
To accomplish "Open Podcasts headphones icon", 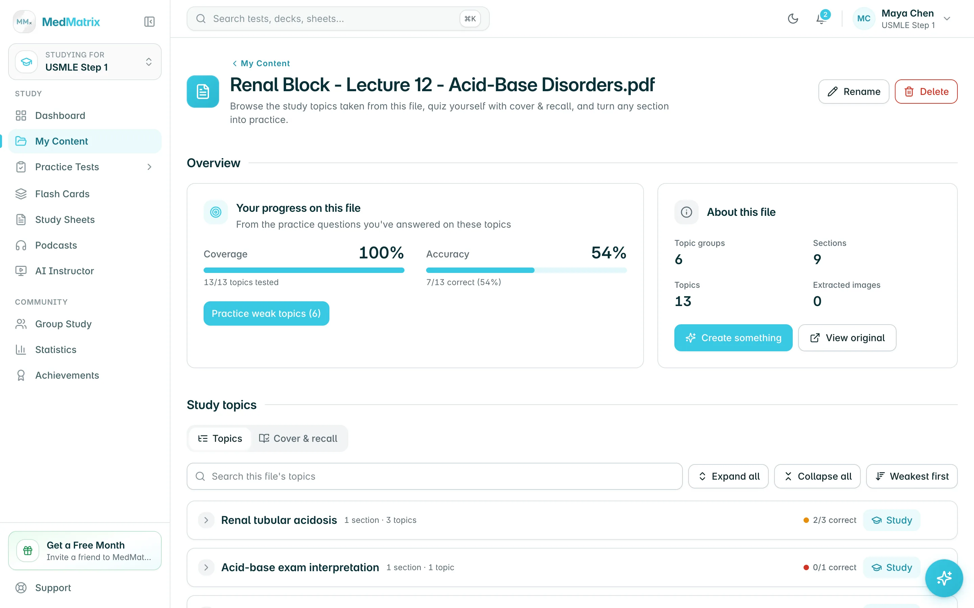I will pos(21,245).
